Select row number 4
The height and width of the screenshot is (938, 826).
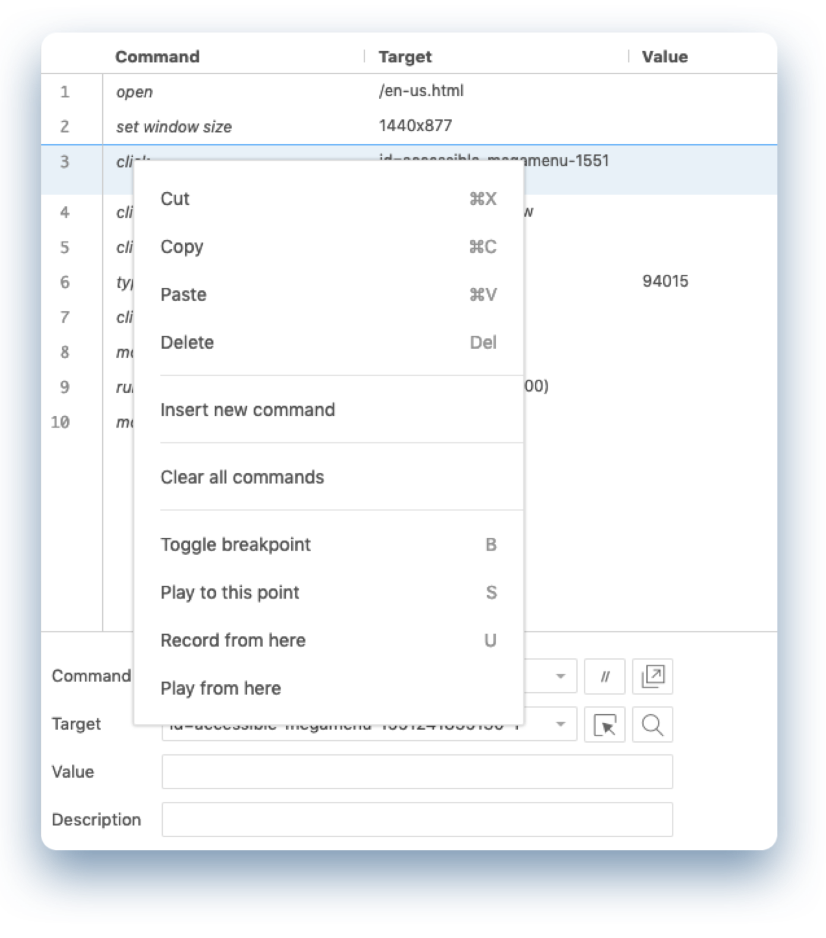coord(64,213)
